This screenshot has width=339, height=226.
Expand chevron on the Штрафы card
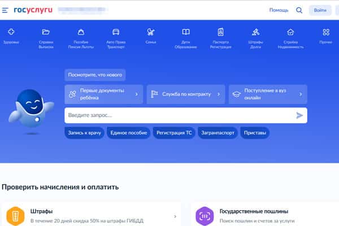tap(175, 216)
